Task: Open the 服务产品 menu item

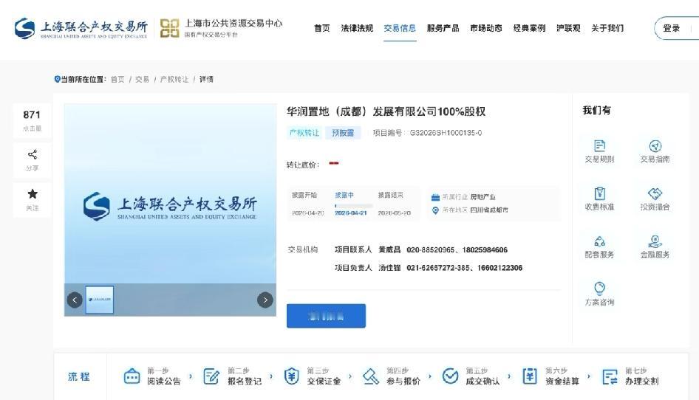Action: [443, 28]
